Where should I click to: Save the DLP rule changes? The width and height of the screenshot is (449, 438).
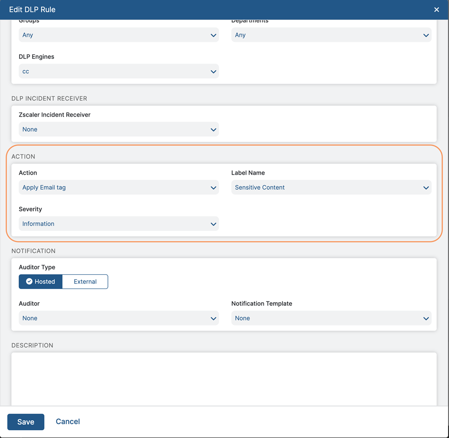pyautogui.click(x=26, y=422)
